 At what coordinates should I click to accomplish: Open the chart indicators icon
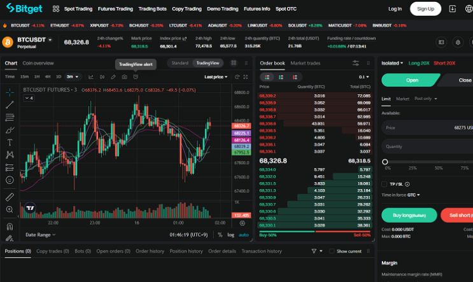click(91, 77)
